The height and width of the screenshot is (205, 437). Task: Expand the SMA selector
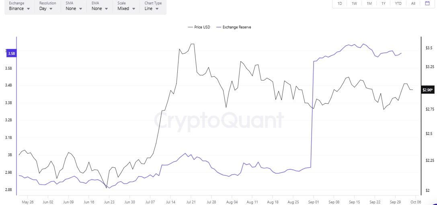tap(74, 8)
